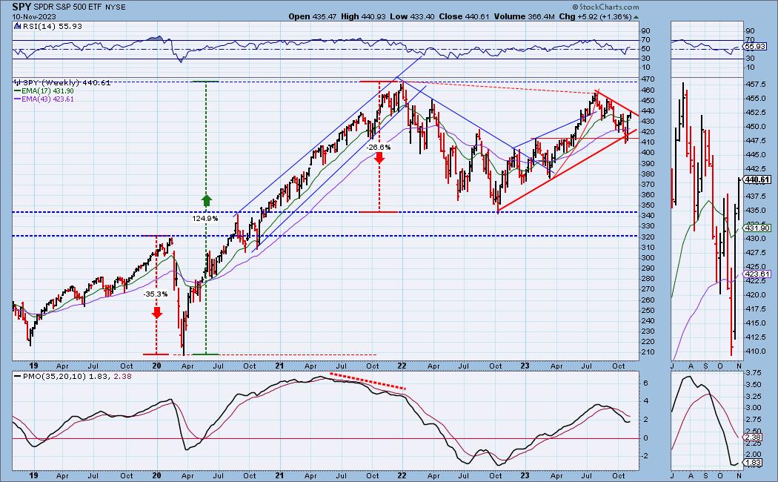The image size is (778, 482).
Task: Click the 431.90 EMA tag in zoom panel
Action: click(757, 228)
